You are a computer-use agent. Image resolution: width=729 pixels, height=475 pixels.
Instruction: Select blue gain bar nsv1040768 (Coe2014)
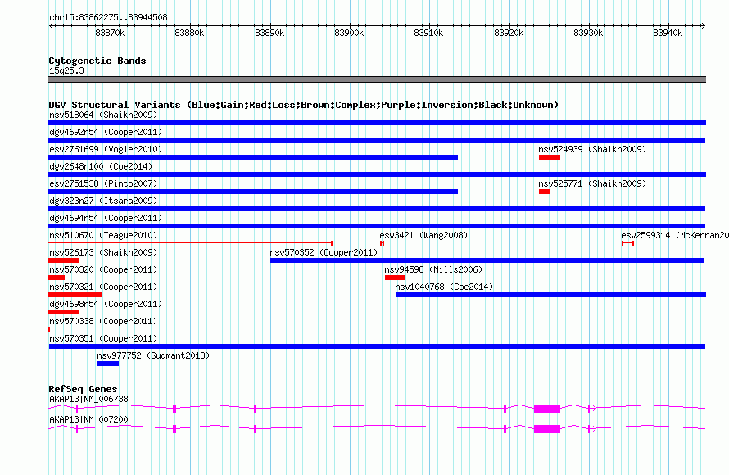tap(551, 295)
